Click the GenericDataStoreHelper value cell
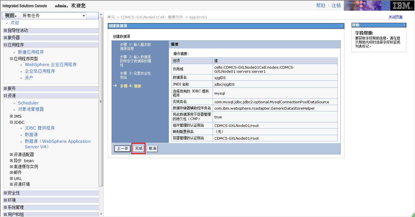 (275, 108)
